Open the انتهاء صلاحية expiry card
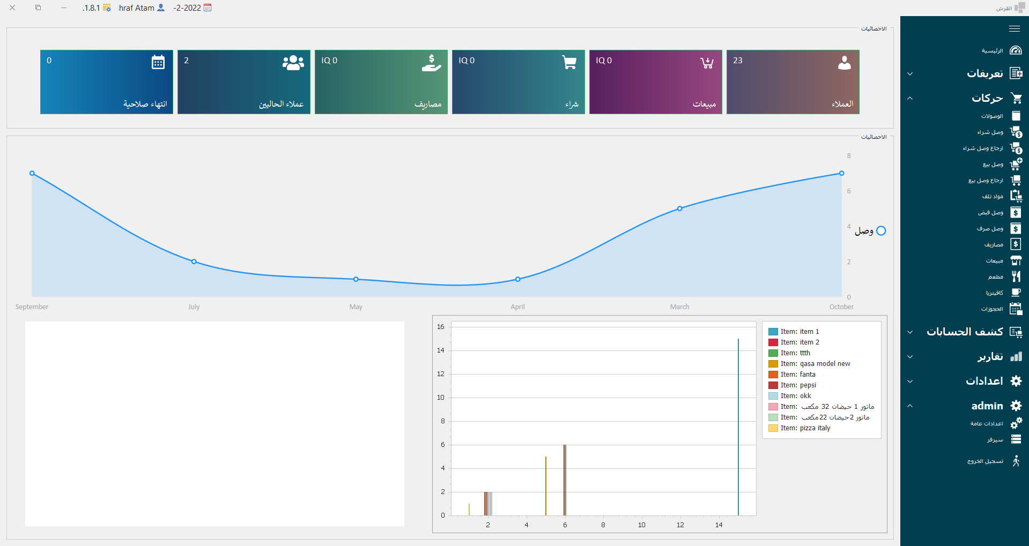1029x546 pixels. point(107,82)
